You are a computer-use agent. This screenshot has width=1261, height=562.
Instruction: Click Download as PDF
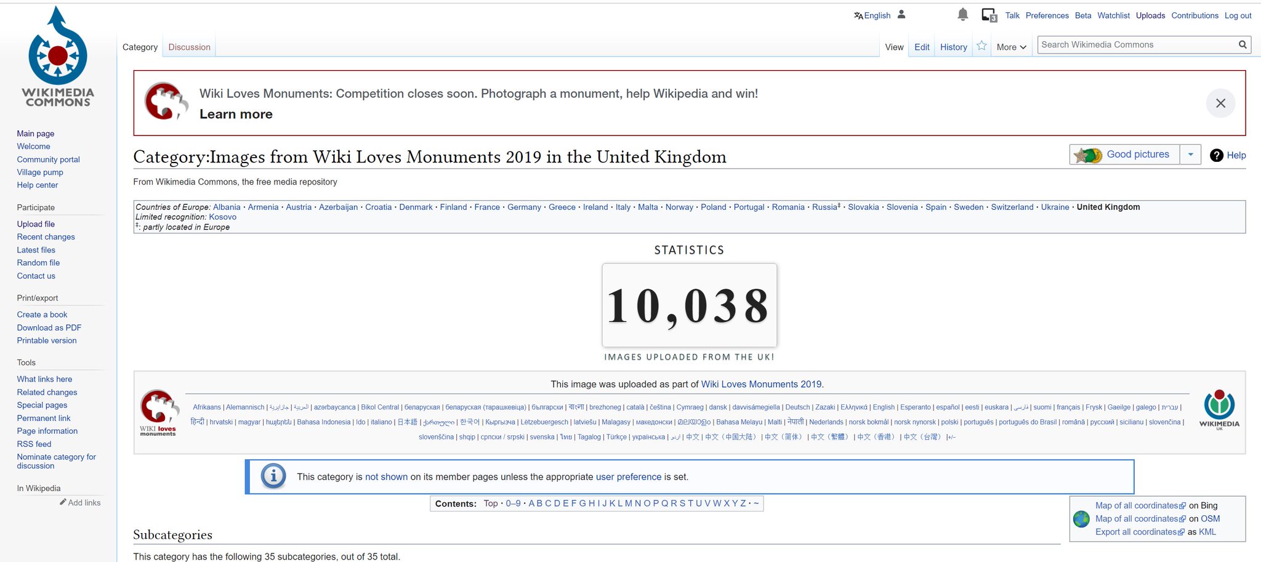click(x=49, y=327)
